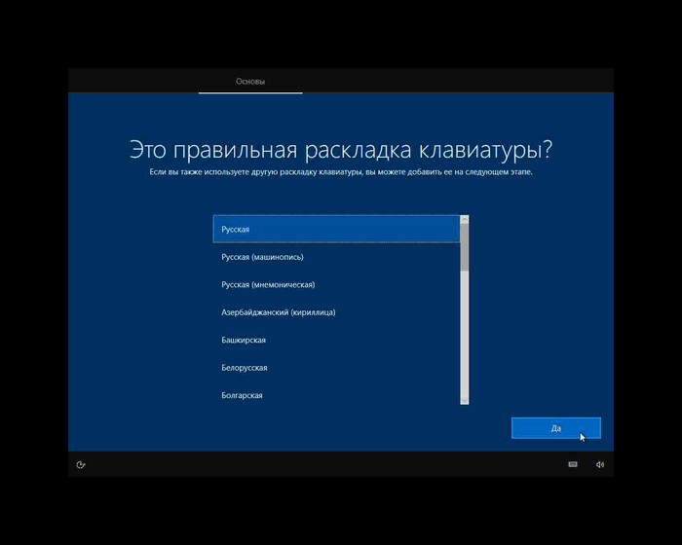Screen dimensions: 682x545
Task: Select Русская (мнемоническая) layout
Action: (336, 284)
